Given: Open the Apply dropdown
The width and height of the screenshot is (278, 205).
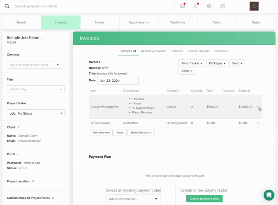Looking at the screenshot, I should pyautogui.click(x=187, y=71).
